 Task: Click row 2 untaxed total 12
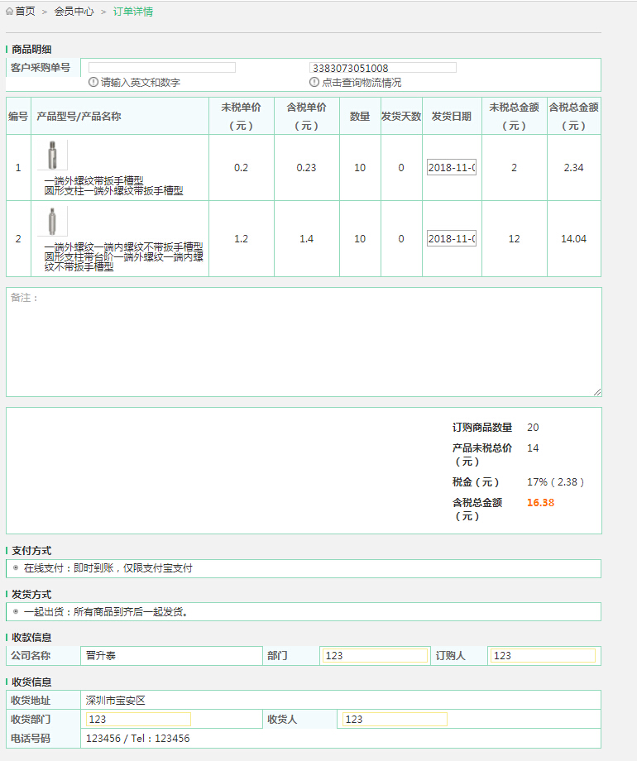click(x=515, y=239)
